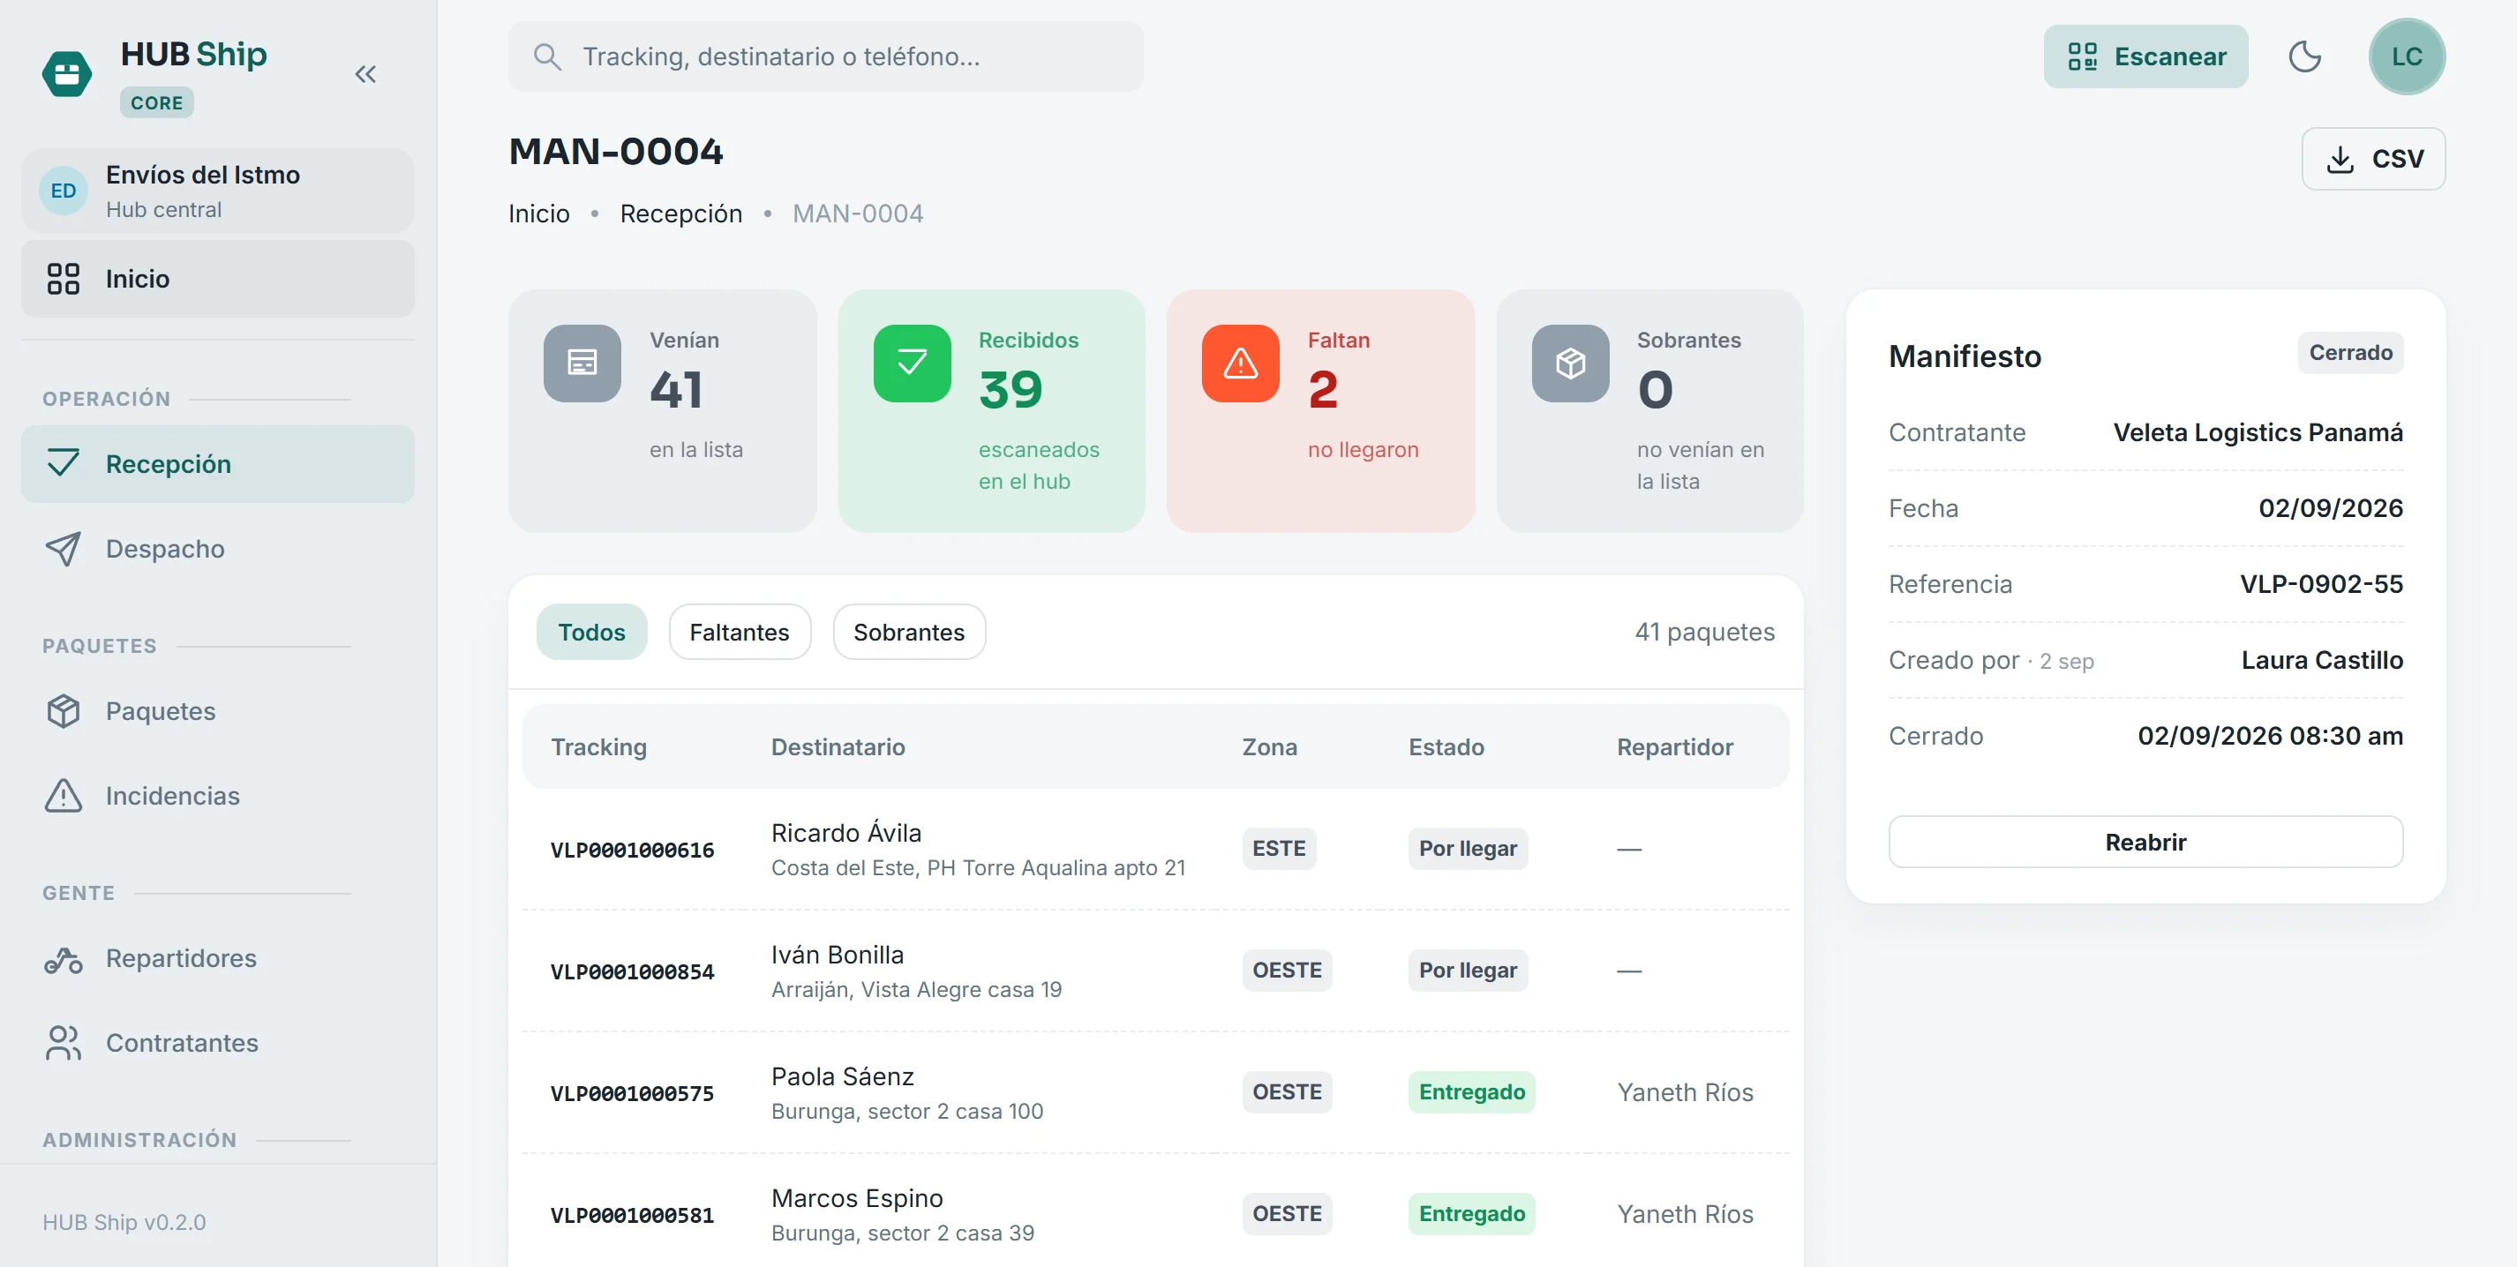Click the HUB Ship logo icon

pyautogui.click(x=67, y=74)
